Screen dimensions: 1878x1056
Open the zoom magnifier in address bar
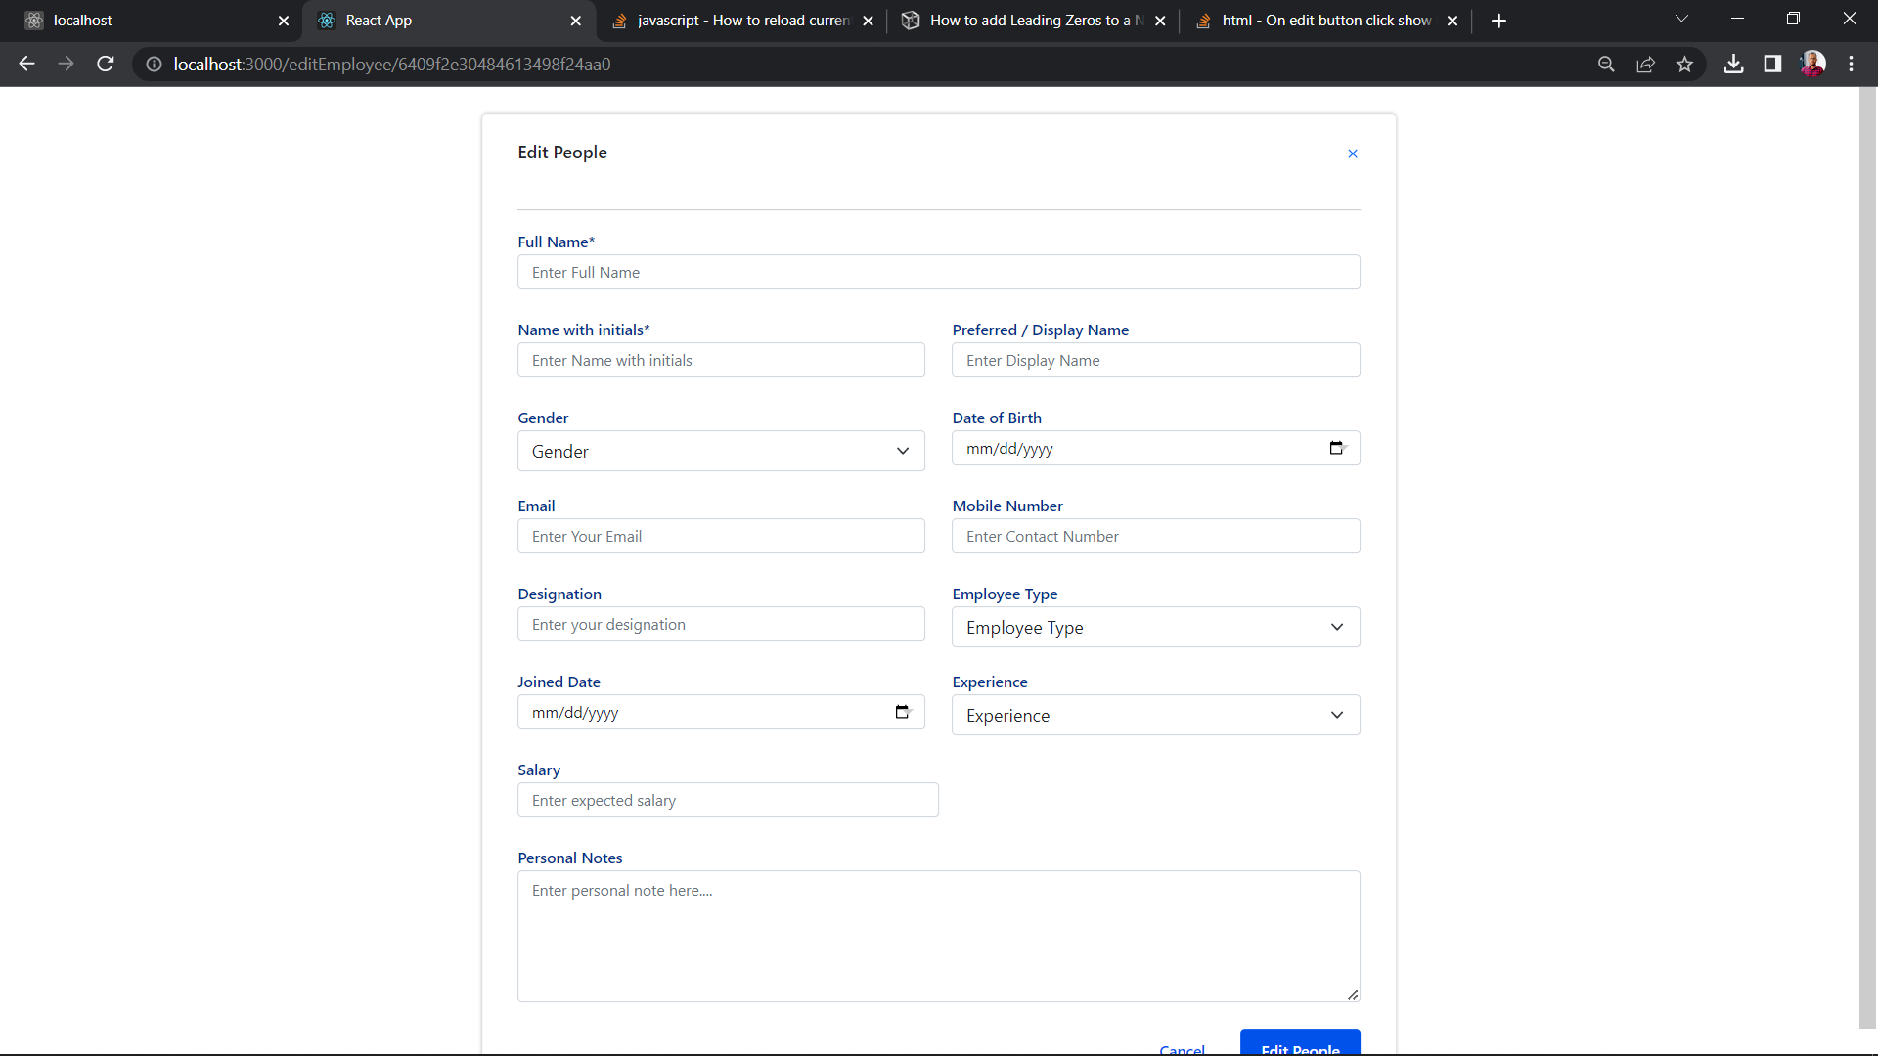pyautogui.click(x=1606, y=65)
